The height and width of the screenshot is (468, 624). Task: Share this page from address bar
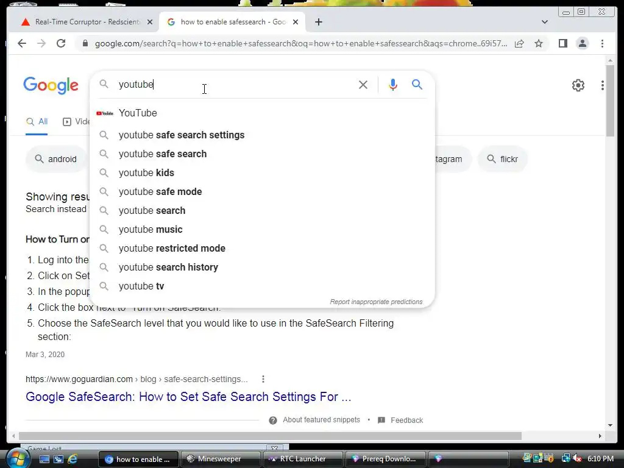point(519,43)
